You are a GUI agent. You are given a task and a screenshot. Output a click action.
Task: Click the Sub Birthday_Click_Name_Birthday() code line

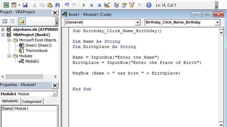[117, 31]
